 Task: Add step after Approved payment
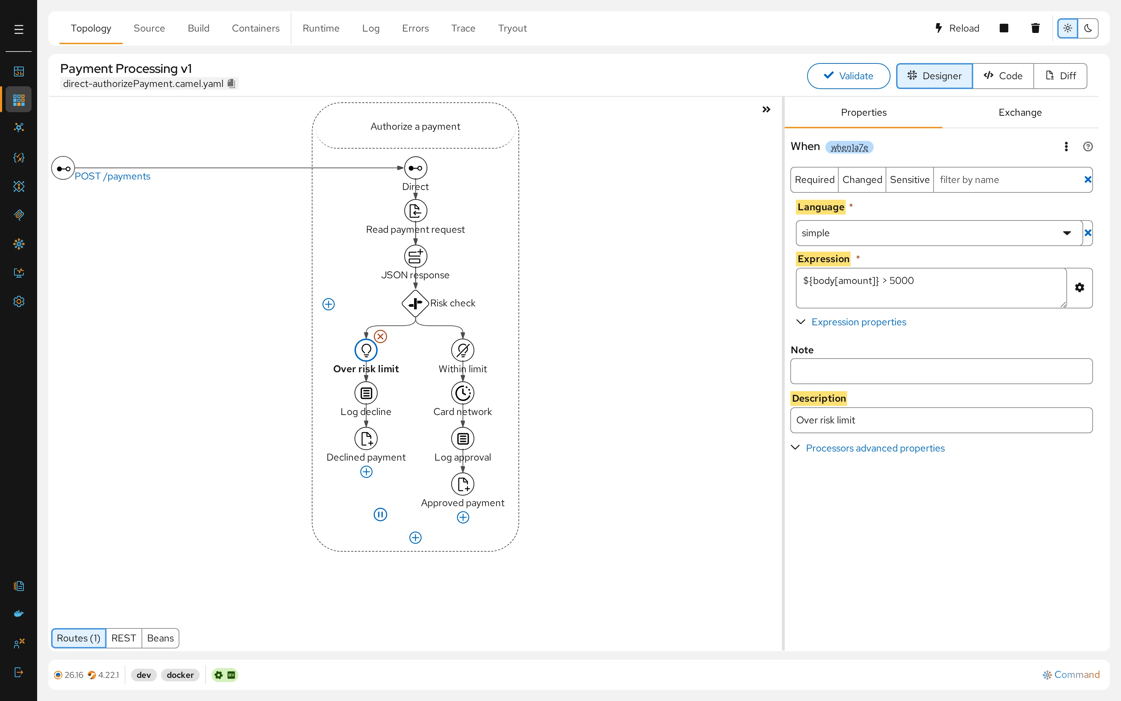[463, 517]
